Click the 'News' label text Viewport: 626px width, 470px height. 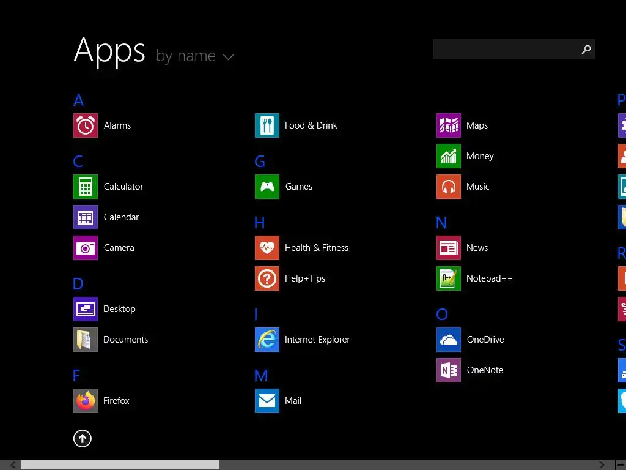[477, 248]
